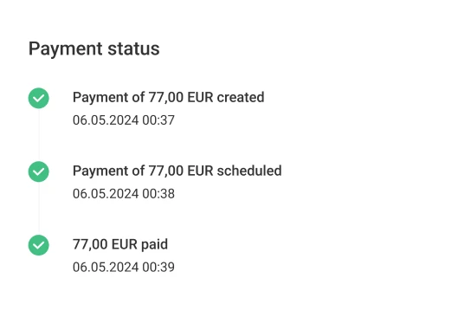Select the '77,00 EUR paid' status entry
Viewport: 471px width, 317px height.
[120, 244]
